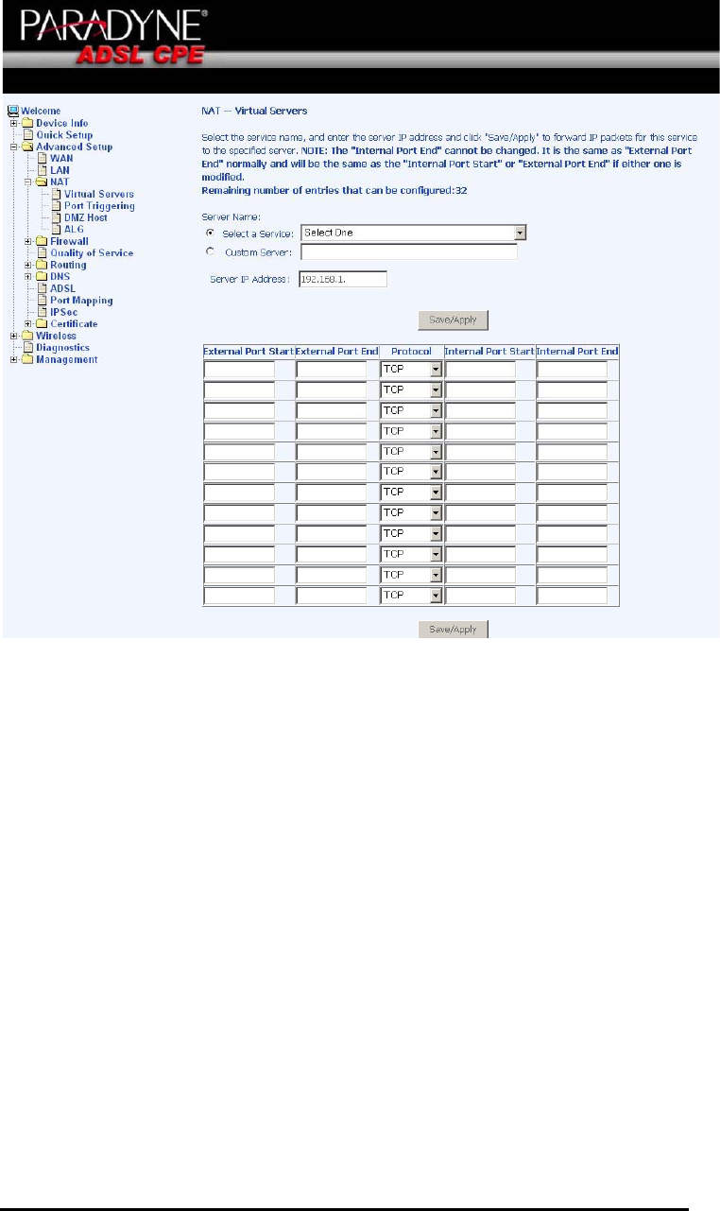Click the DMZ Host page icon
This screenshot has width=720, height=1211.
[56, 217]
